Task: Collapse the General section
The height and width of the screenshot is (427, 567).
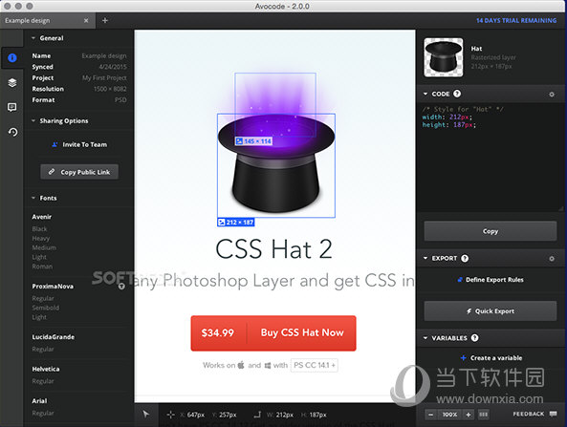Action: click(x=33, y=38)
